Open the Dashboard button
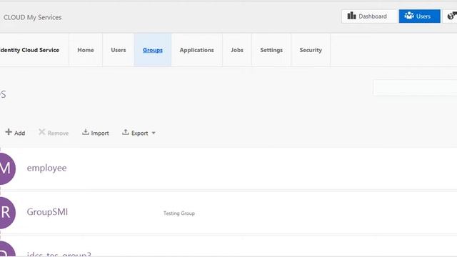 tap(369, 16)
